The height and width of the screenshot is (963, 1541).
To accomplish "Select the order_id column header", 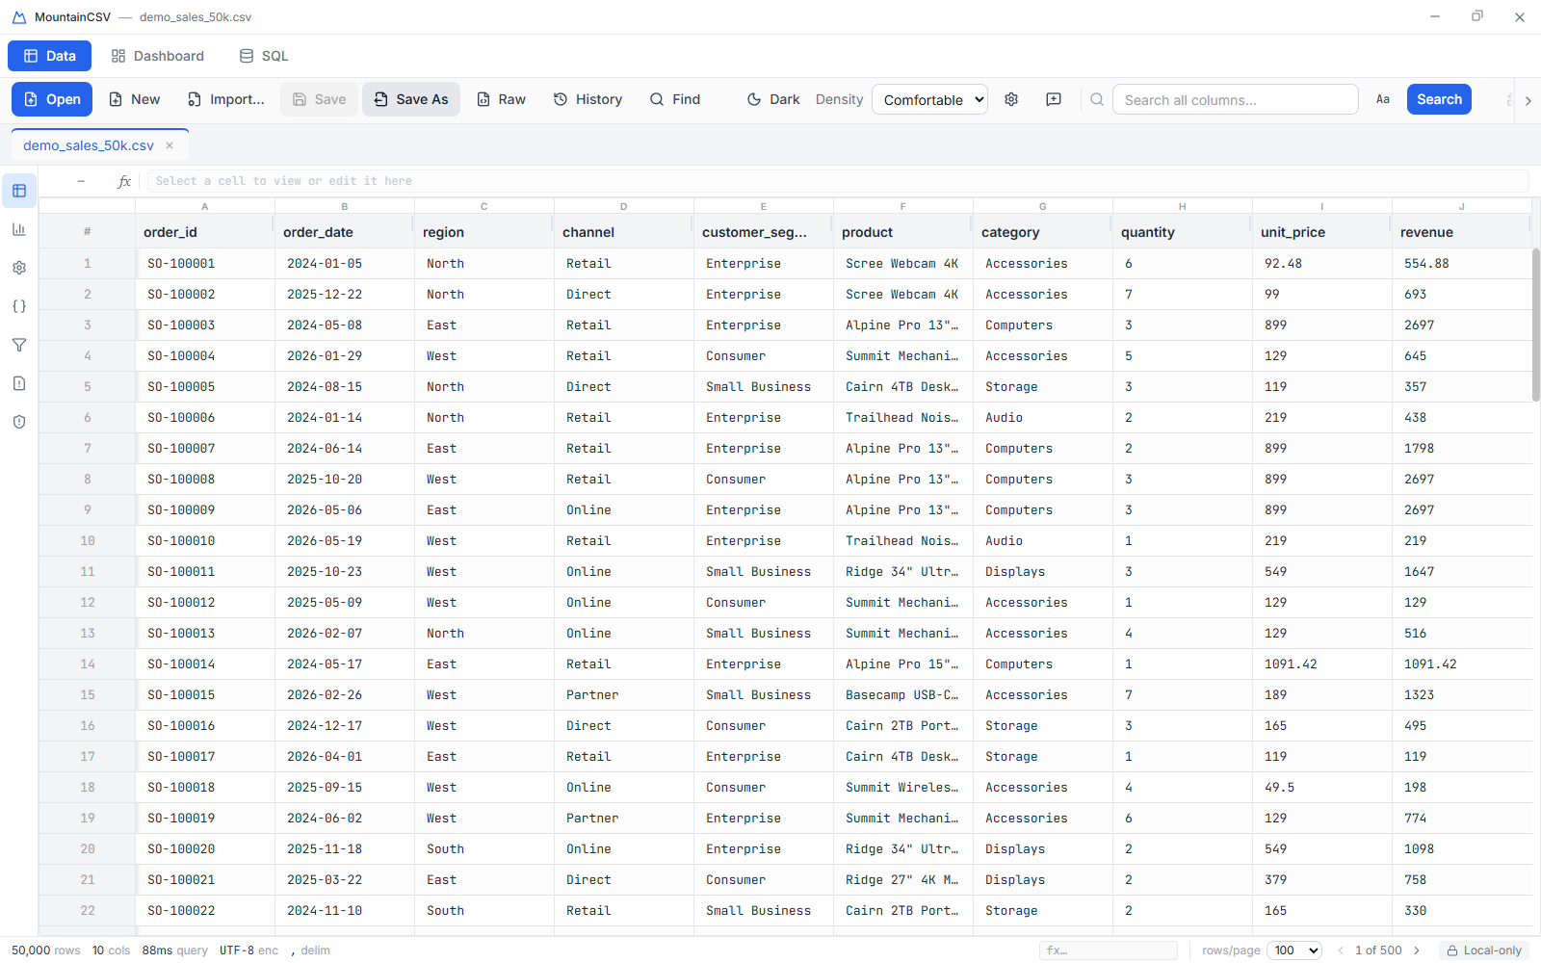I will (204, 232).
